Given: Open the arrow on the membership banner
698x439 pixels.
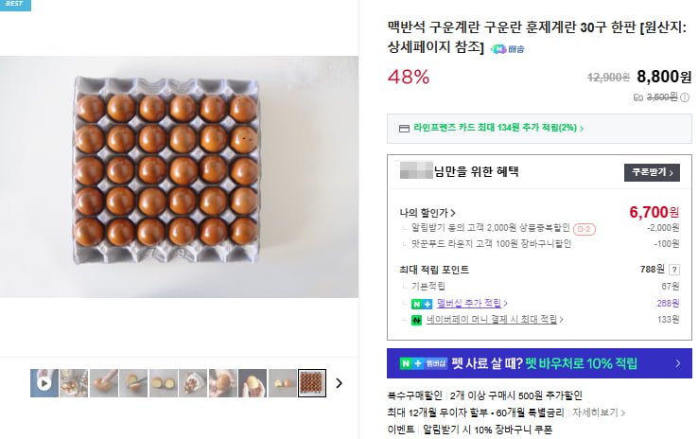Looking at the screenshot, I should [x=677, y=363].
